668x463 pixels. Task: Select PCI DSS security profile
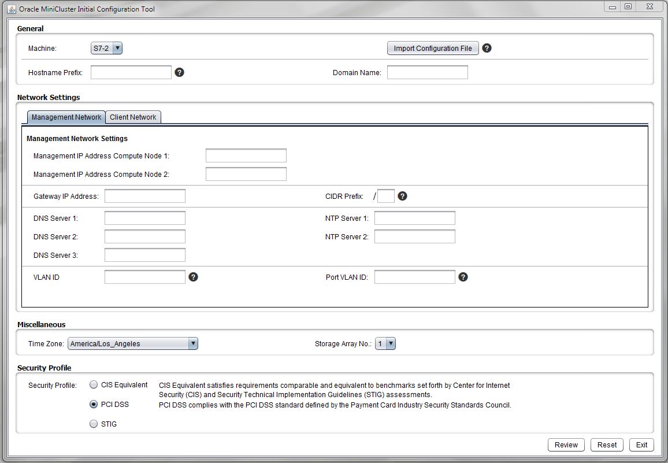[x=94, y=404]
